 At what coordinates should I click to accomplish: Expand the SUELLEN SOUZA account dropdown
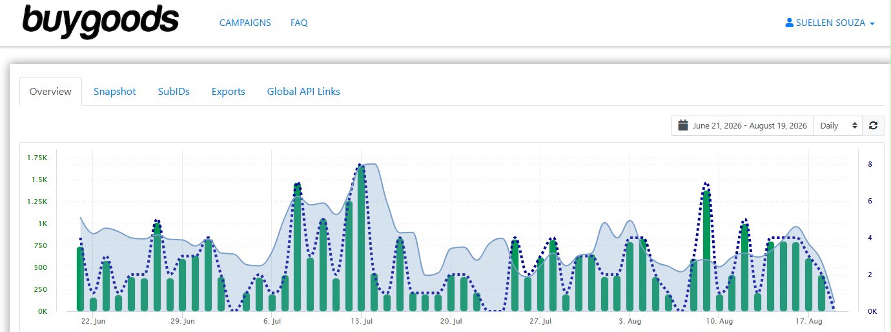coord(830,23)
